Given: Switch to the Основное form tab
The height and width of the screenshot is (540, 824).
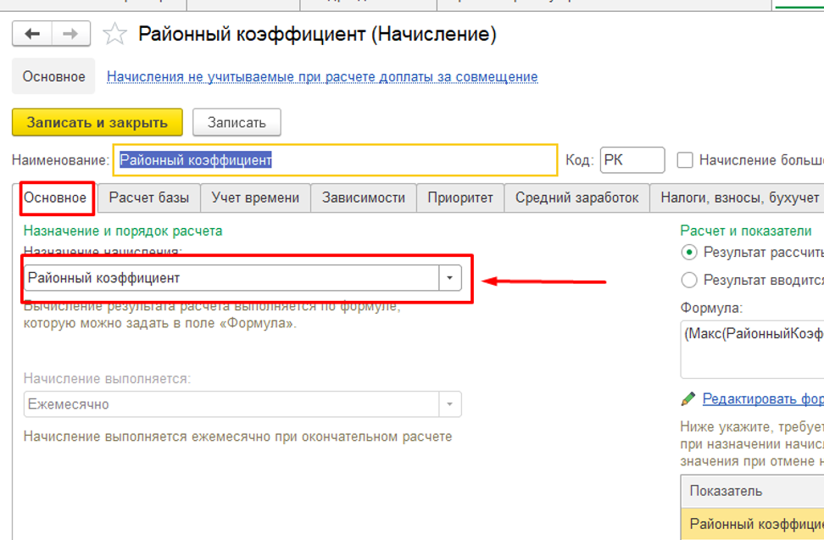Looking at the screenshot, I should tap(55, 198).
